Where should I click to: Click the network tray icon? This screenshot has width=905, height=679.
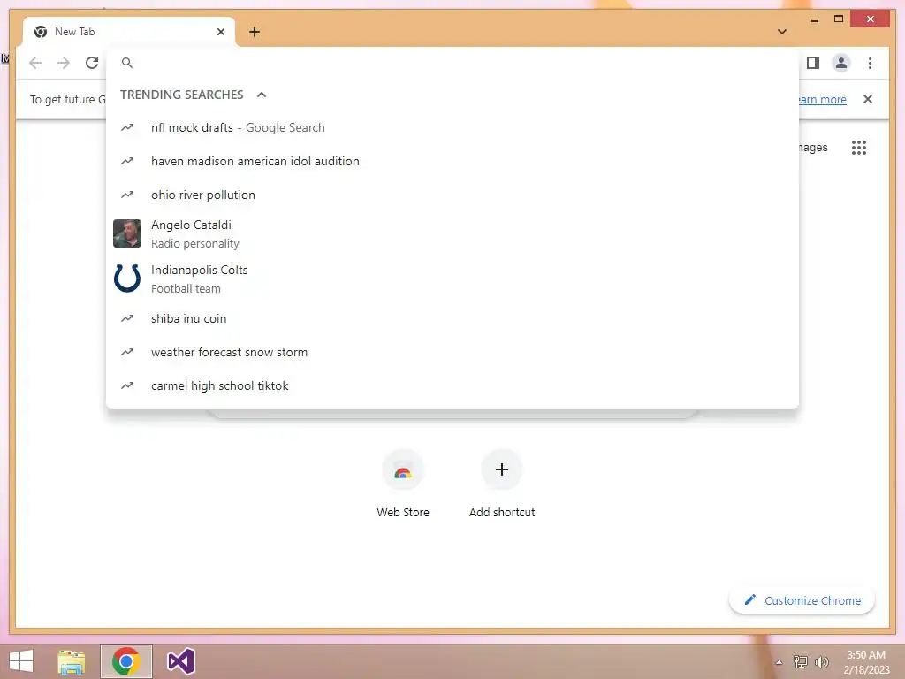(801, 661)
